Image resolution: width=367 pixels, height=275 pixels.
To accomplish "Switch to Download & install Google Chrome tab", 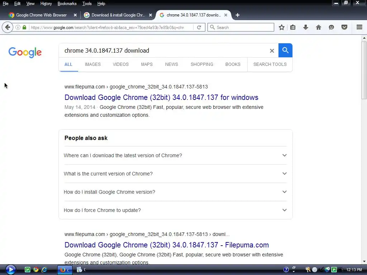I will (x=117, y=15).
